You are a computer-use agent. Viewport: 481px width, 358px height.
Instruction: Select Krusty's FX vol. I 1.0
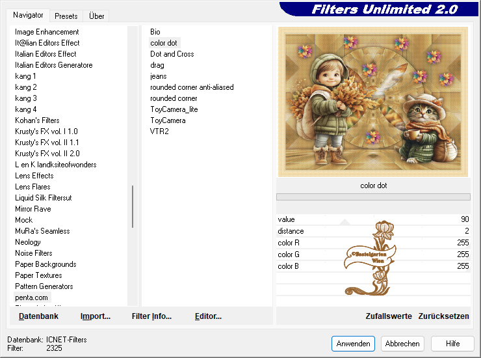click(x=46, y=131)
